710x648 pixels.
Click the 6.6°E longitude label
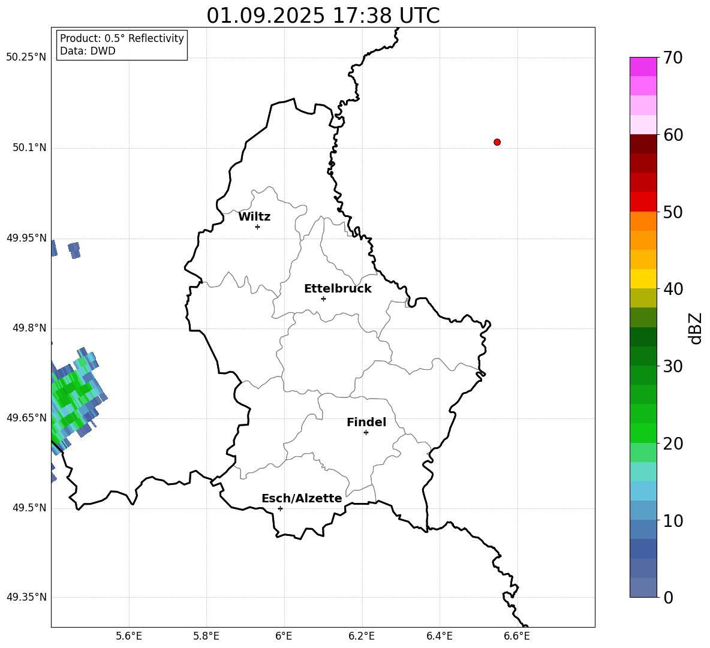pyautogui.click(x=517, y=636)
